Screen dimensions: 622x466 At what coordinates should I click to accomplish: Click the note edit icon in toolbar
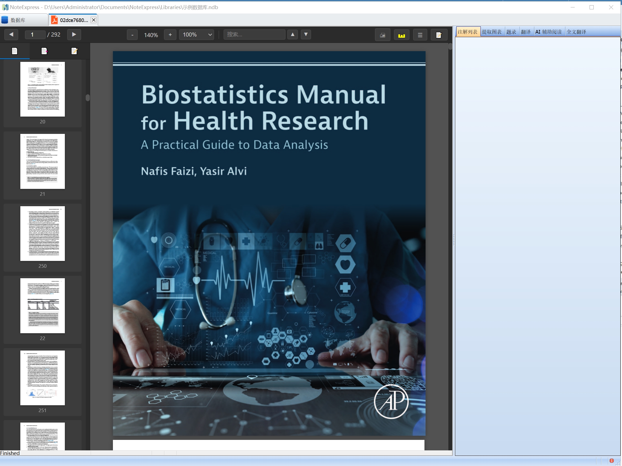click(439, 35)
